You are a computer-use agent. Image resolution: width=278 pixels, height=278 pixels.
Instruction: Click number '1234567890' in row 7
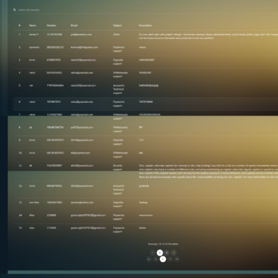(54, 115)
